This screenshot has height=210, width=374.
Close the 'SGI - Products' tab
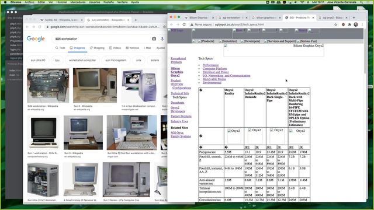313,17
